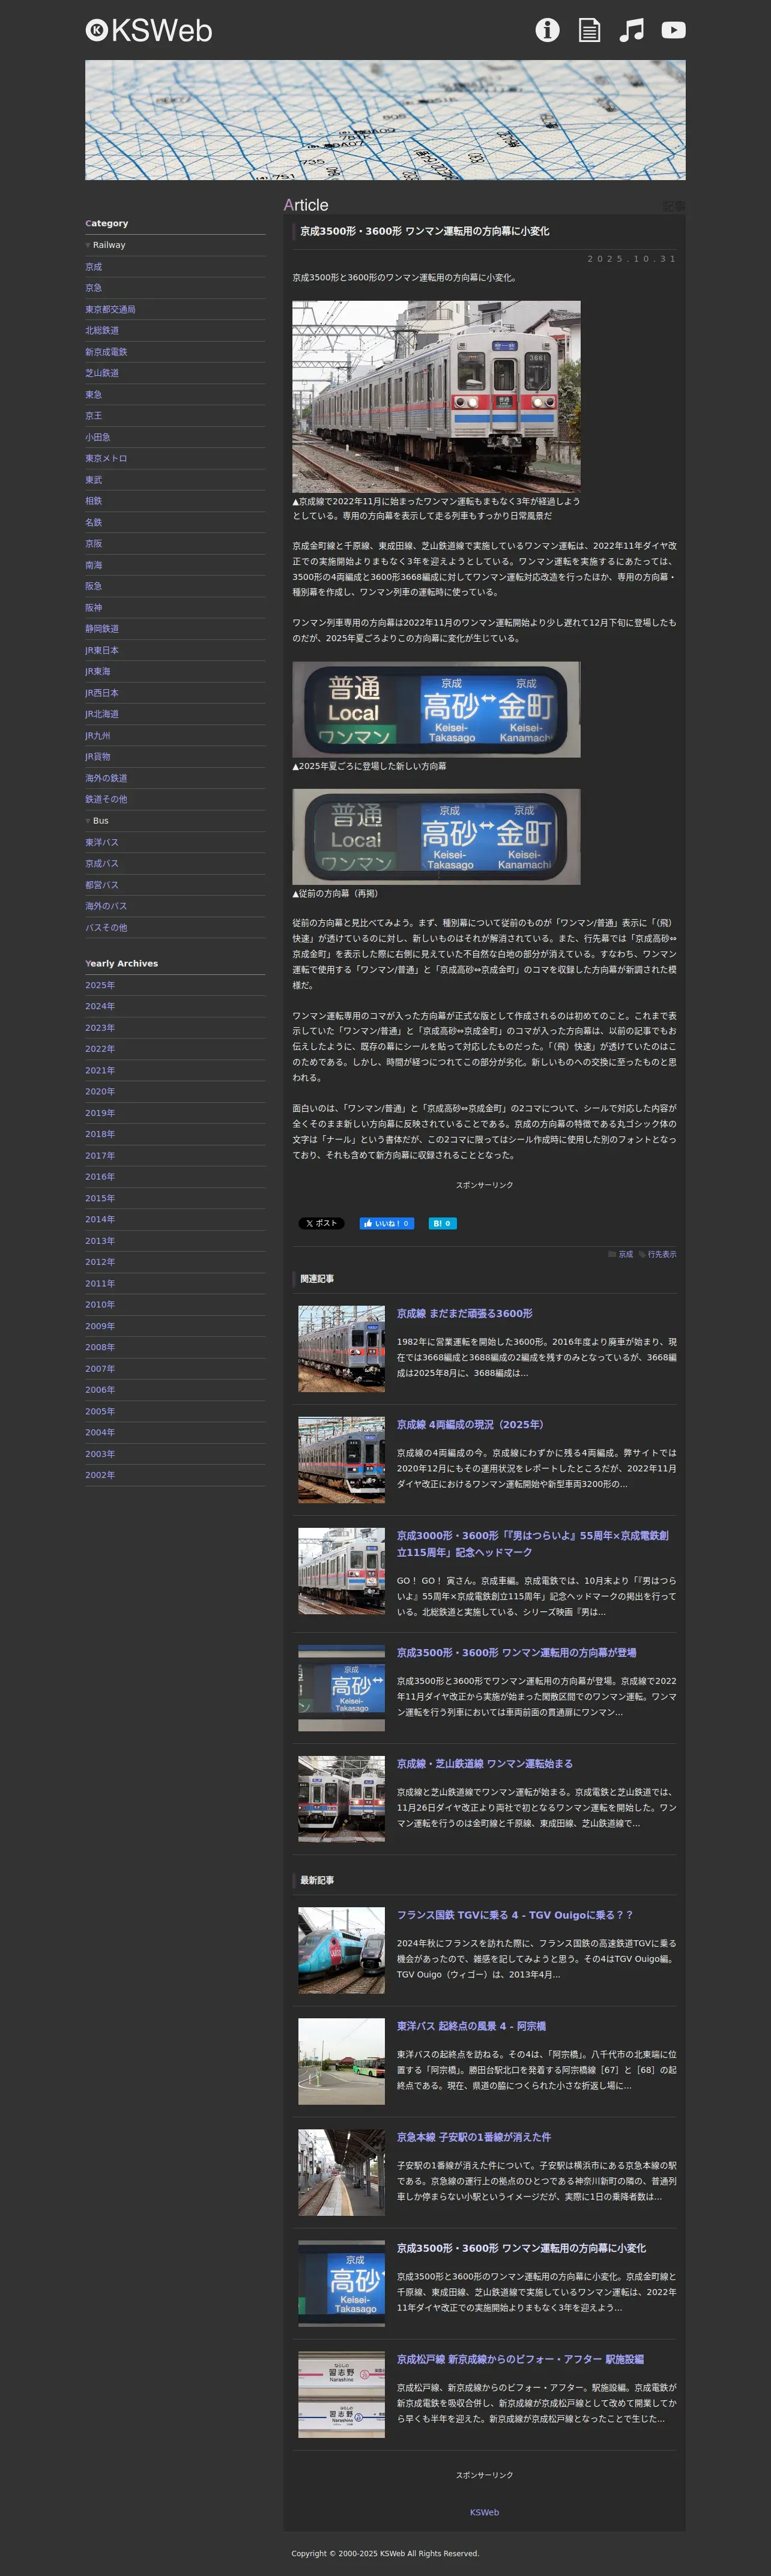The height and width of the screenshot is (2576, 771).
Task: Open the 2013年 yearly archive
Action: pyautogui.click(x=100, y=1240)
